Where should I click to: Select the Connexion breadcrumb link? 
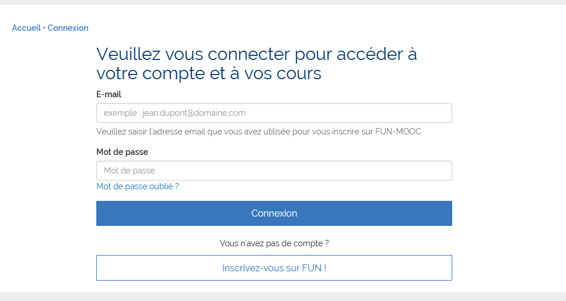(68, 28)
